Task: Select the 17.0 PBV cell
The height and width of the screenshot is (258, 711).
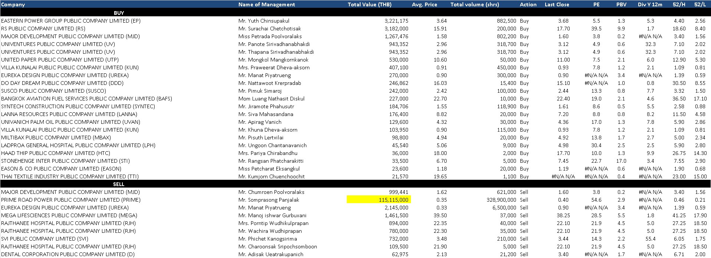Action: pyautogui.click(x=621, y=161)
